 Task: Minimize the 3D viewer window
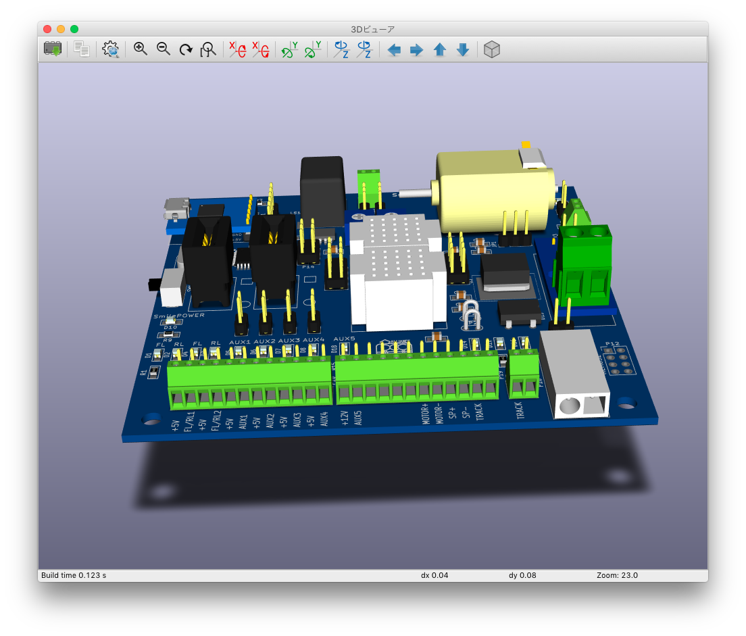[61, 29]
